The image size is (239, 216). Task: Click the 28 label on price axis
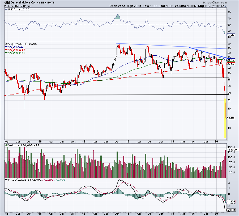click(x=229, y=80)
